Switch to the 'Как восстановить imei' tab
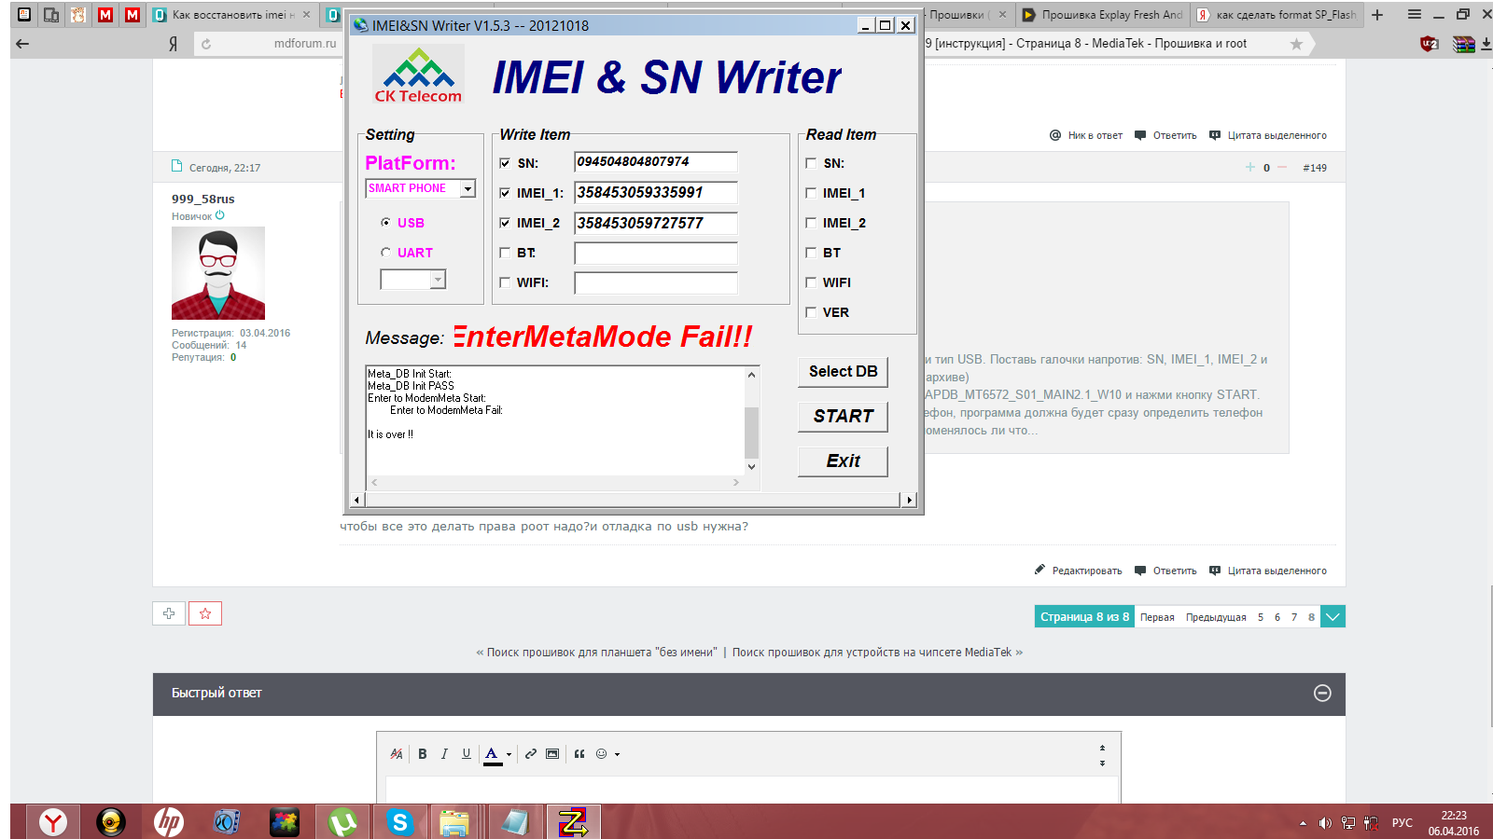This screenshot has width=1493, height=839. 232,15
